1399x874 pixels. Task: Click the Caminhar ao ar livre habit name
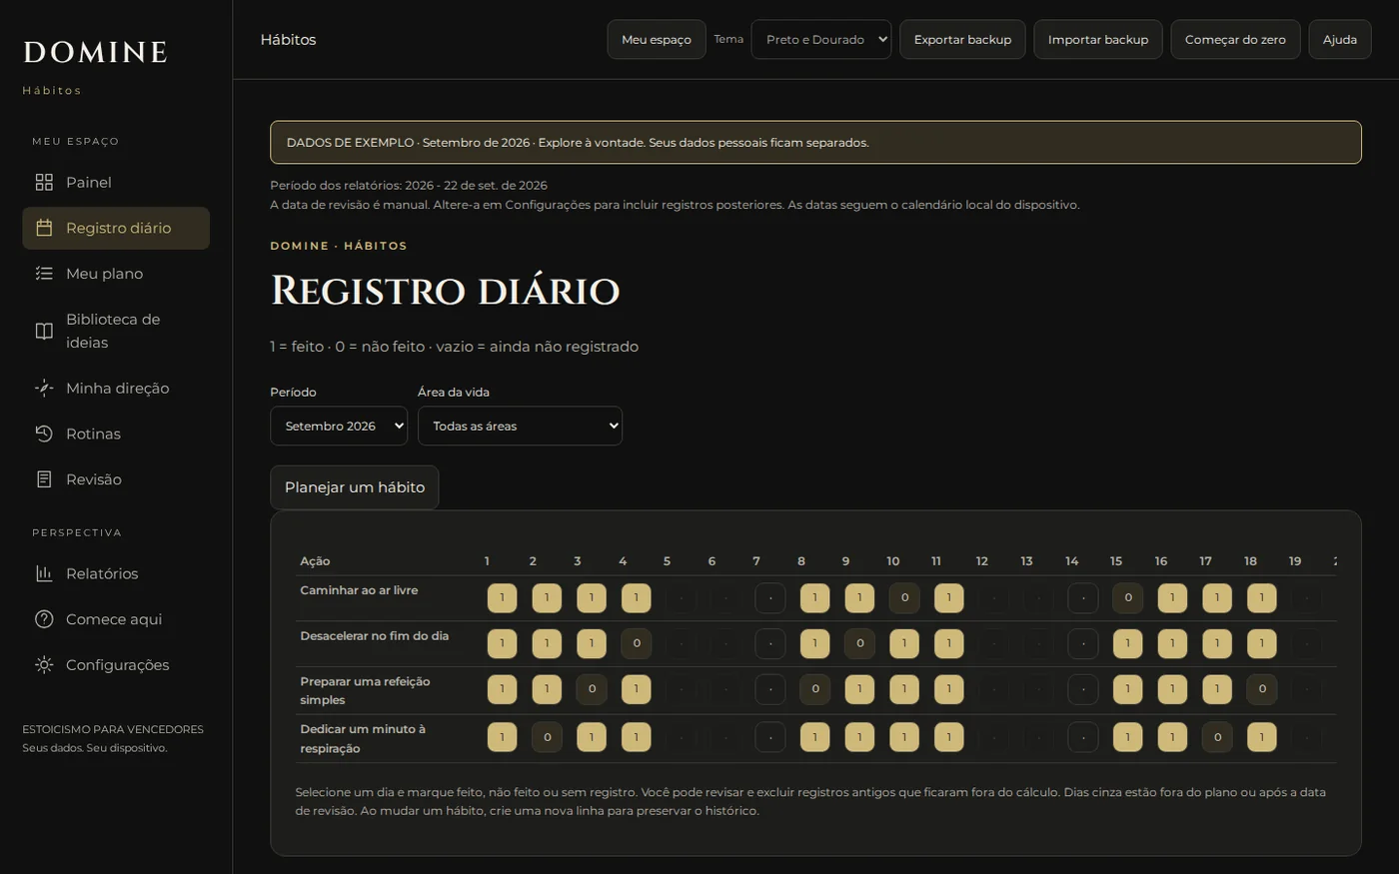[359, 590]
